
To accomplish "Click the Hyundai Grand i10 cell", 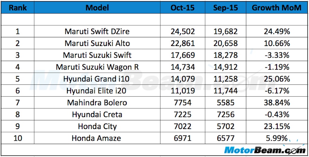I will pyautogui.click(x=97, y=79).
